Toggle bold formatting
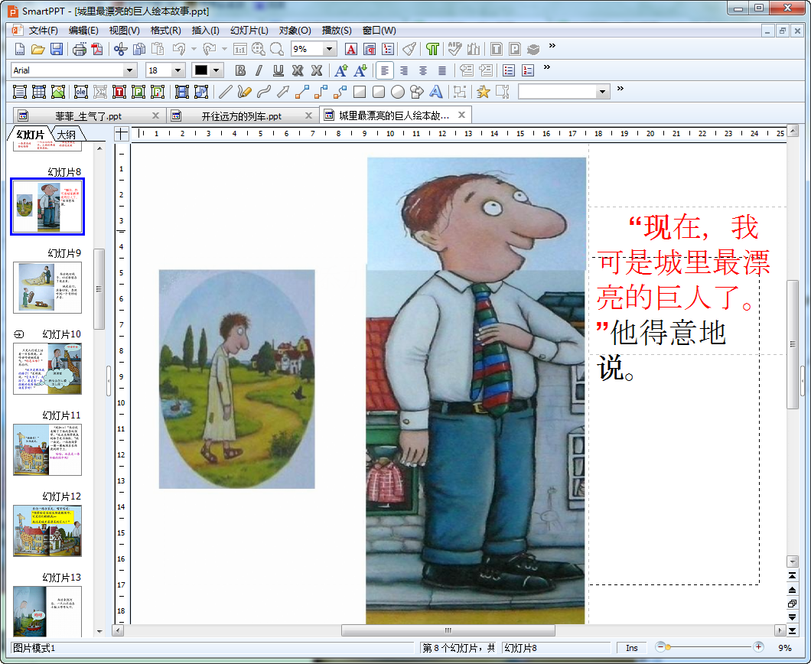Image resolution: width=811 pixels, height=664 pixels. pyautogui.click(x=240, y=70)
